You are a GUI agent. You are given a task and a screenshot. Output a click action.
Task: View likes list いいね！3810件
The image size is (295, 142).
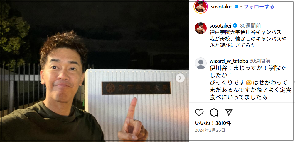click(x=213, y=123)
